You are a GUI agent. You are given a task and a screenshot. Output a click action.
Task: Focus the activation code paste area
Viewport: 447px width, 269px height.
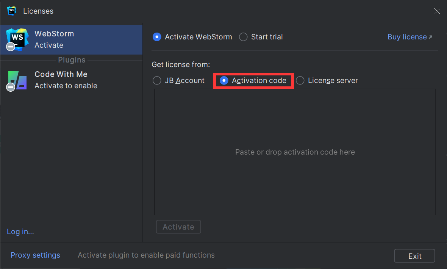[295, 152]
